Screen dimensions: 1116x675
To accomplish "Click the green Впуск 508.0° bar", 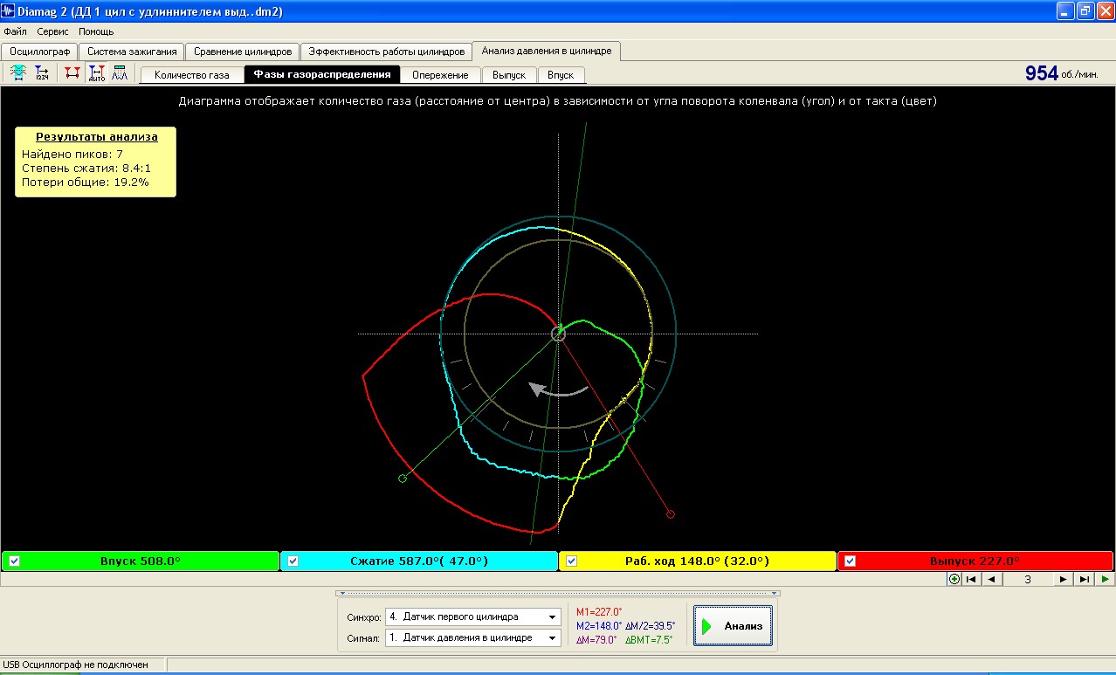I will [140, 561].
